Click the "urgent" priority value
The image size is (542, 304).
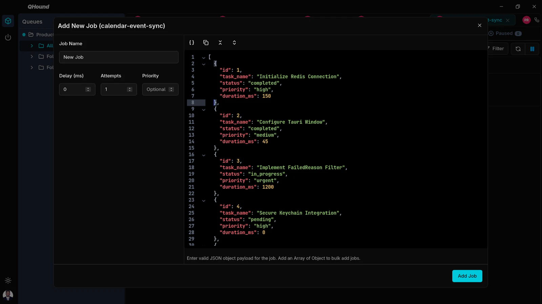[265, 181]
